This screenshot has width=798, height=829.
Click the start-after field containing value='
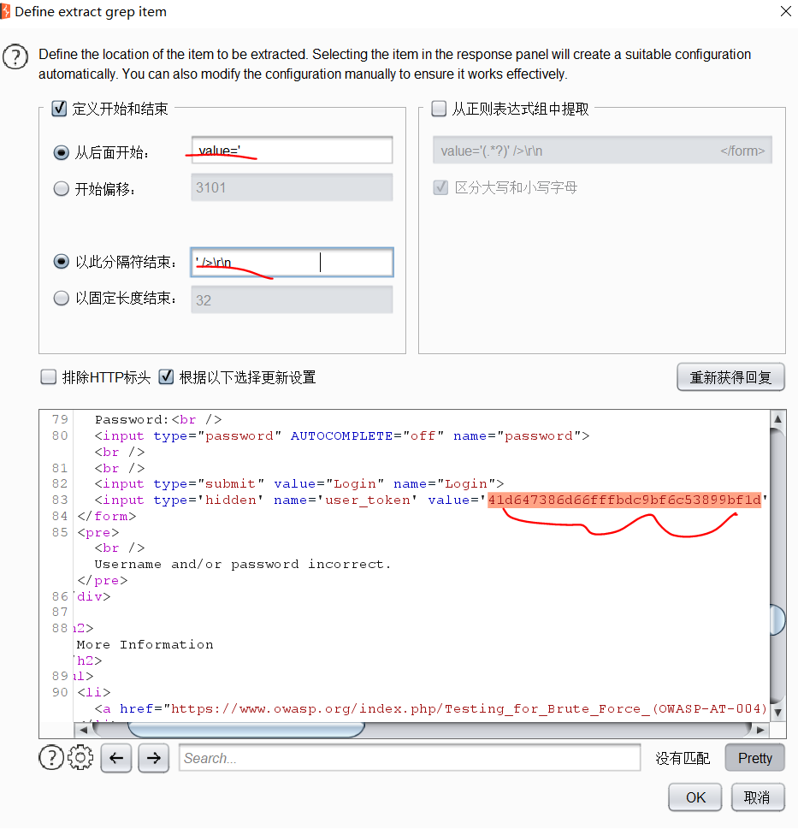(292, 151)
